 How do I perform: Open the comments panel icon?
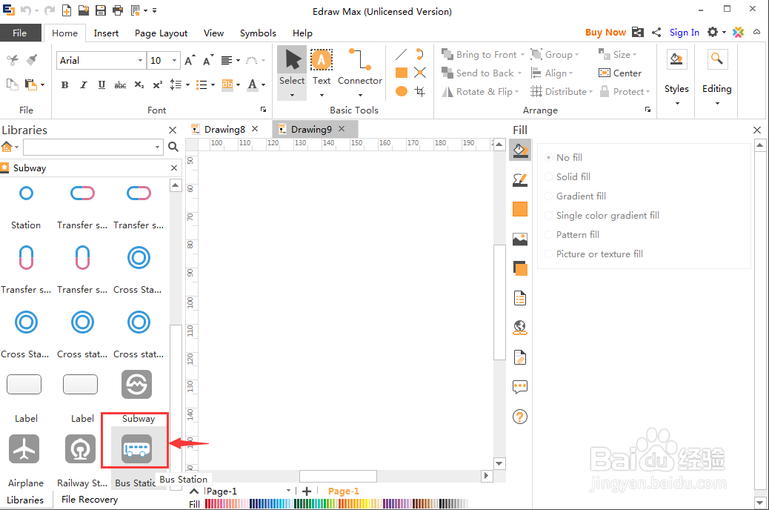click(520, 387)
